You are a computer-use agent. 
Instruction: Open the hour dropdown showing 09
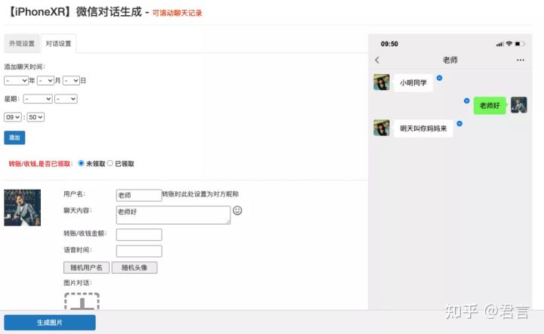point(13,117)
